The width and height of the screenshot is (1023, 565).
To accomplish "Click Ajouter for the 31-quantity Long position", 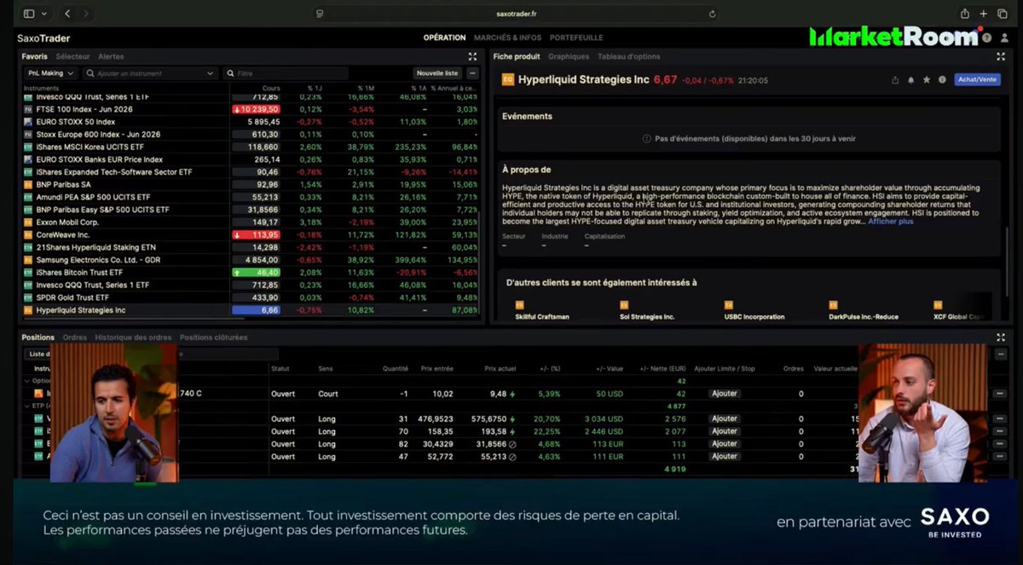I will [725, 419].
